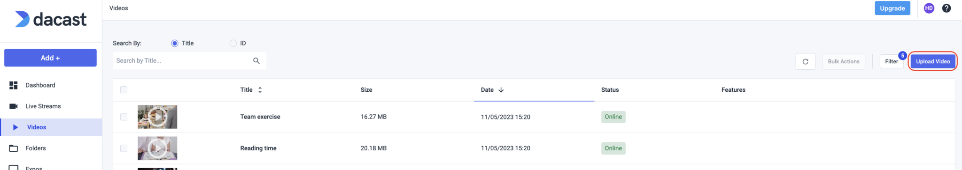This screenshot has height=170, width=962.
Task: Select the Title radio button
Action: pyautogui.click(x=175, y=43)
